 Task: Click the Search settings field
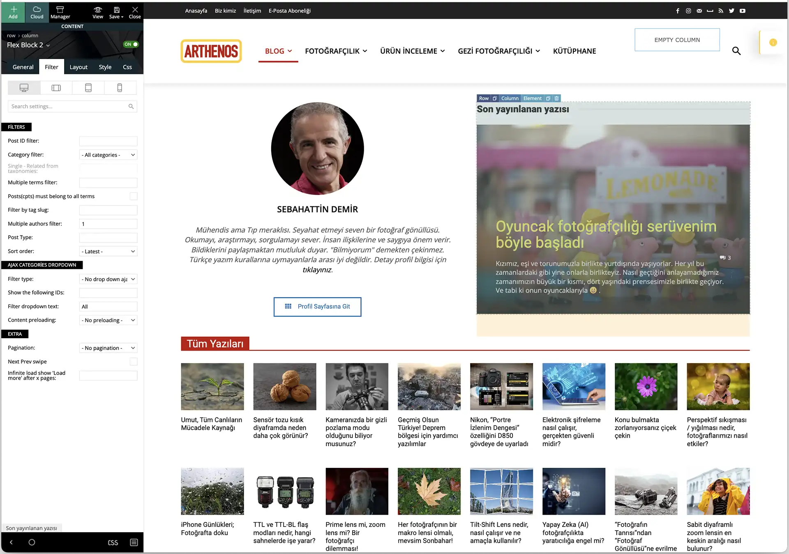pyautogui.click(x=72, y=106)
